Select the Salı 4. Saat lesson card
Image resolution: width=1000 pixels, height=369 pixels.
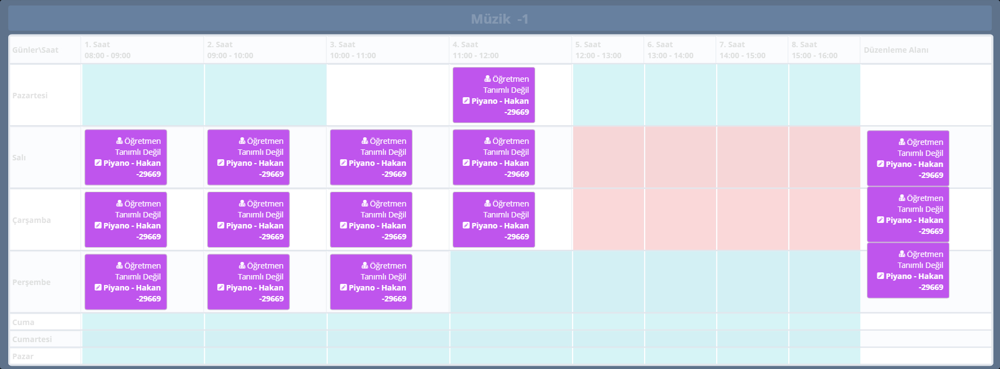click(493, 158)
